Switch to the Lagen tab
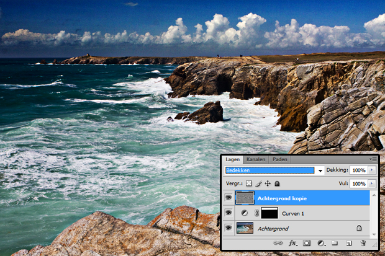This screenshot has width=385, height=256. 232,159
